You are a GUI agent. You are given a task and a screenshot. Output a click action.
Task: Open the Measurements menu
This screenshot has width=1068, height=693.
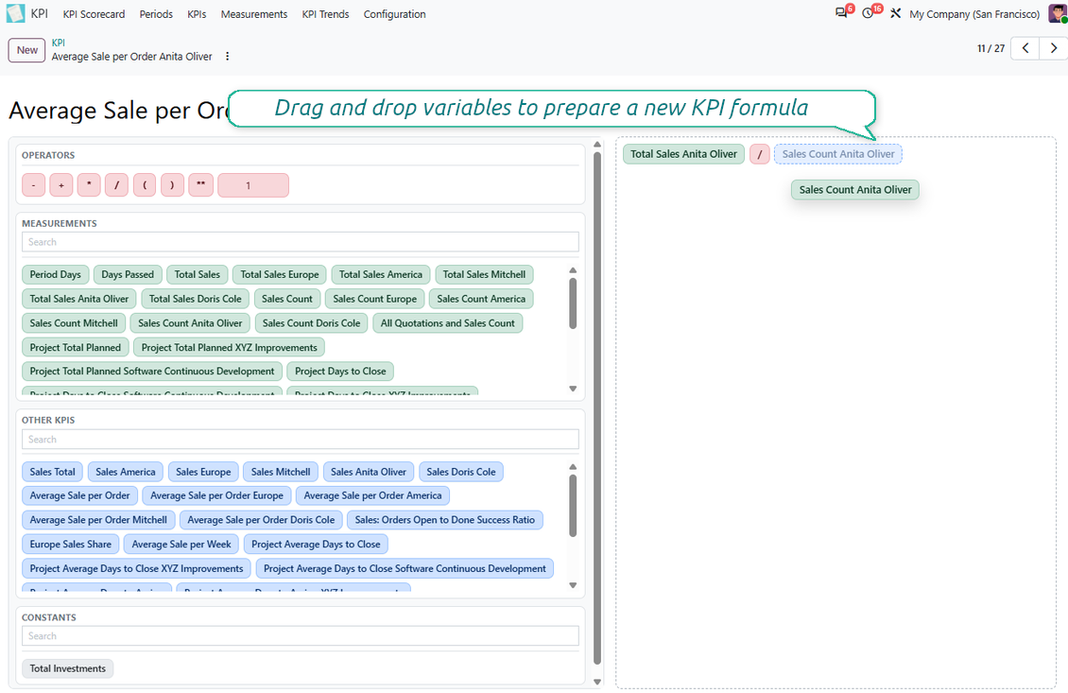pyautogui.click(x=254, y=14)
